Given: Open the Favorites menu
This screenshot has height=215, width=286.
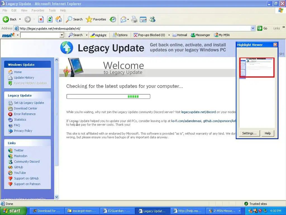Looking at the screenshot, I should pos(38,10).
